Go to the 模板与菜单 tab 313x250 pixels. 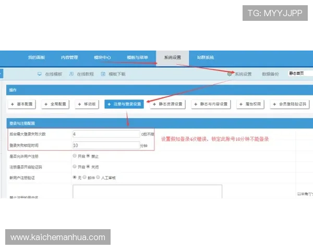pos(137,58)
